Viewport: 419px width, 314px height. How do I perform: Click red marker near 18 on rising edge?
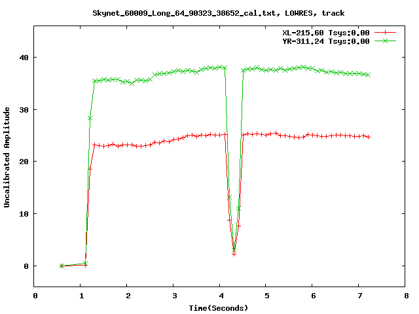point(90,169)
